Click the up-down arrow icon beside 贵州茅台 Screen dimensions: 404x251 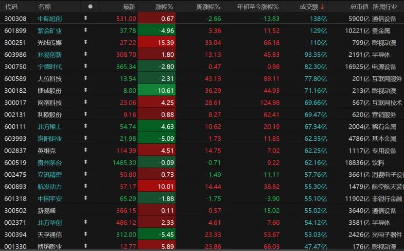86,163
